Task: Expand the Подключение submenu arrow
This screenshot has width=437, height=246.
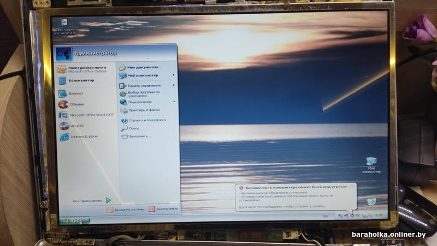Action: pyautogui.click(x=174, y=102)
